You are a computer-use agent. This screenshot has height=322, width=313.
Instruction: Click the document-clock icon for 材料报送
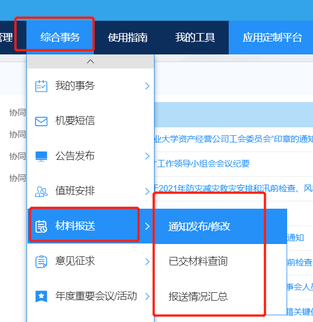(x=41, y=227)
